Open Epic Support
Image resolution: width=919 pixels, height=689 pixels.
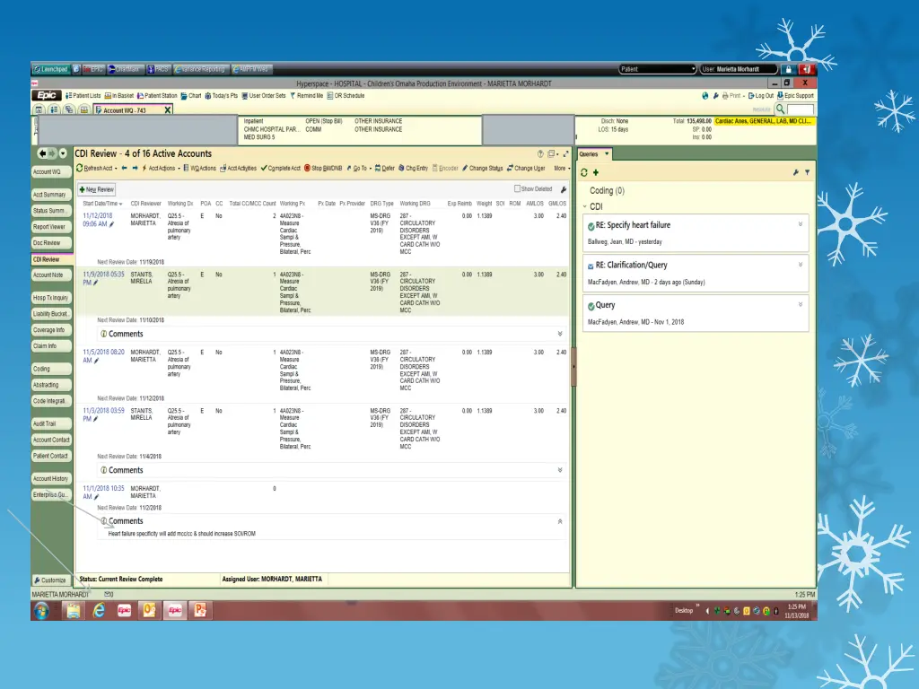795,95
